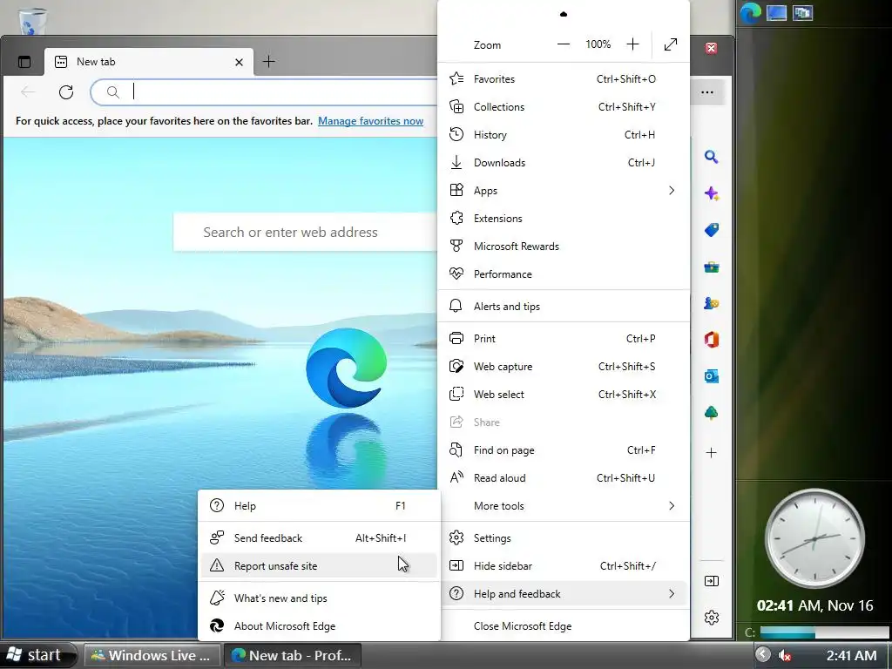Expand hidden tray icons arrow
The height and width of the screenshot is (669, 892).
point(762,655)
